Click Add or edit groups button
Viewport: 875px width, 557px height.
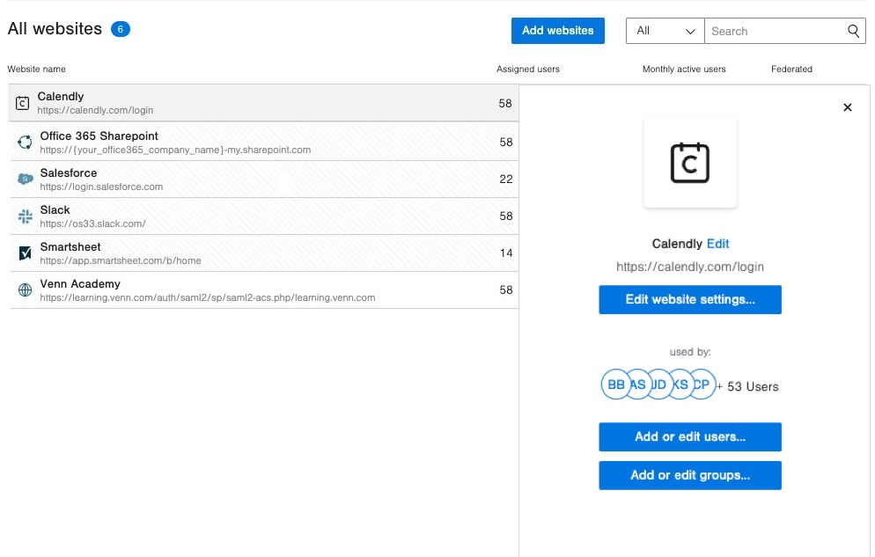tap(690, 475)
